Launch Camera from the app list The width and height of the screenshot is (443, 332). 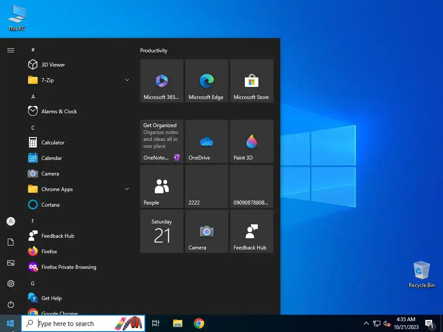[x=79, y=173]
